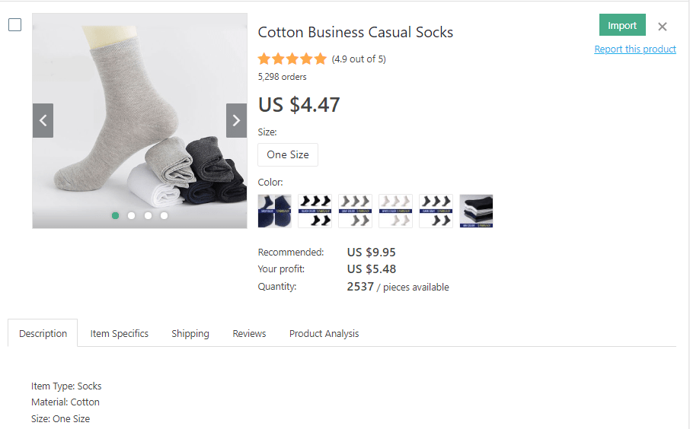The width and height of the screenshot is (690, 429).
Task: Switch to the Shipping tab
Action: (190, 333)
